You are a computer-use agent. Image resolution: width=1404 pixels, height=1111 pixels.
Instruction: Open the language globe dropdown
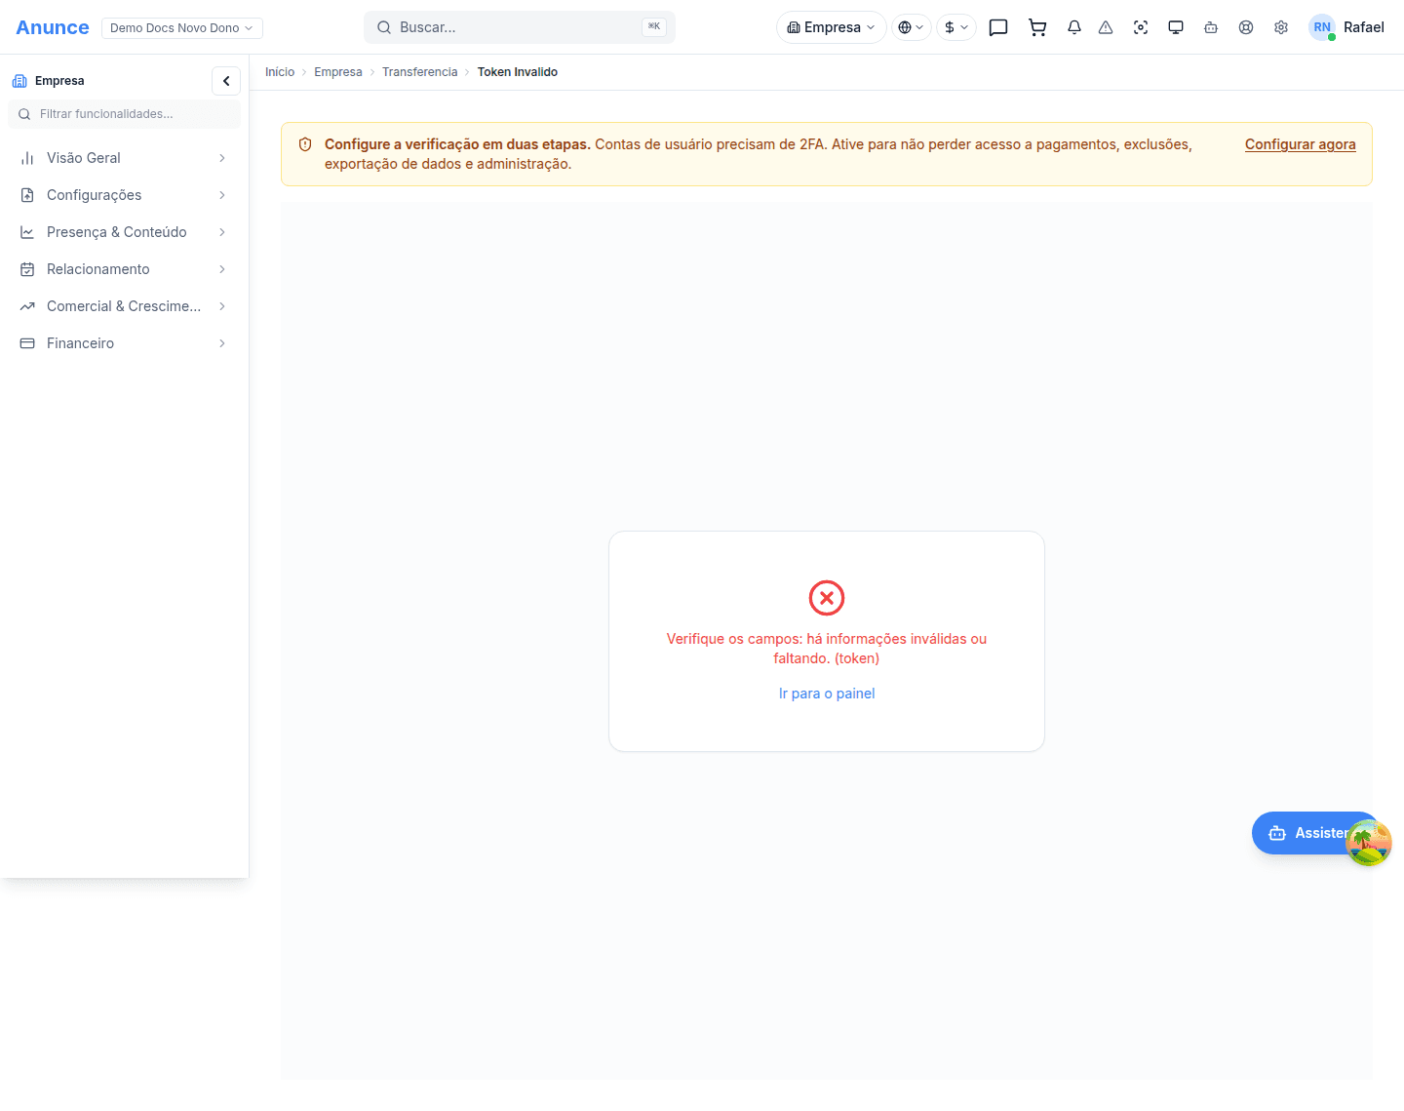(912, 27)
